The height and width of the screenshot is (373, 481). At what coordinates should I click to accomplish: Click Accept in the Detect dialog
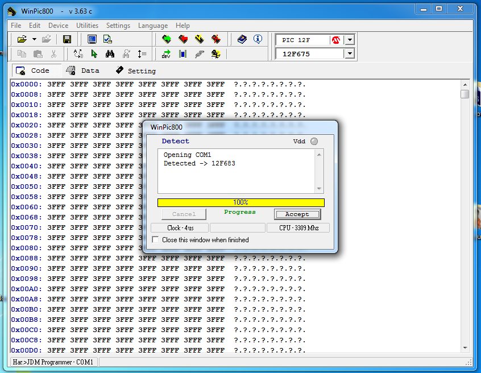coord(297,214)
